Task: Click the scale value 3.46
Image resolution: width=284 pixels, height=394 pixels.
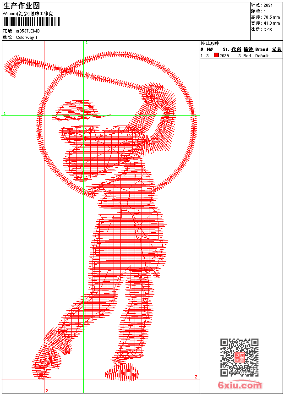Action: tap(268, 29)
